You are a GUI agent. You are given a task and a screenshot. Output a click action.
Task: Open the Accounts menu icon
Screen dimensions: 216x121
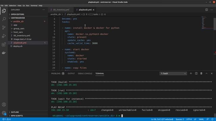(x=4, y=105)
